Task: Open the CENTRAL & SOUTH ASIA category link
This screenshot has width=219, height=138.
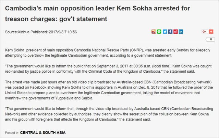Action: (x=42, y=132)
